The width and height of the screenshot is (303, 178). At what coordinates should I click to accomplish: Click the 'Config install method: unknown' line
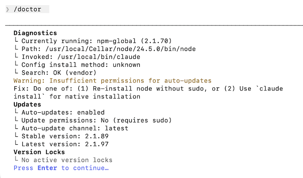[x=81, y=65]
